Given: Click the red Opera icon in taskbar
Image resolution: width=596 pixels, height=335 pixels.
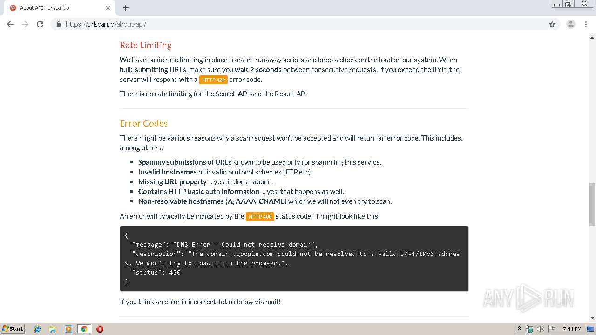Looking at the screenshot, I should coord(100,329).
